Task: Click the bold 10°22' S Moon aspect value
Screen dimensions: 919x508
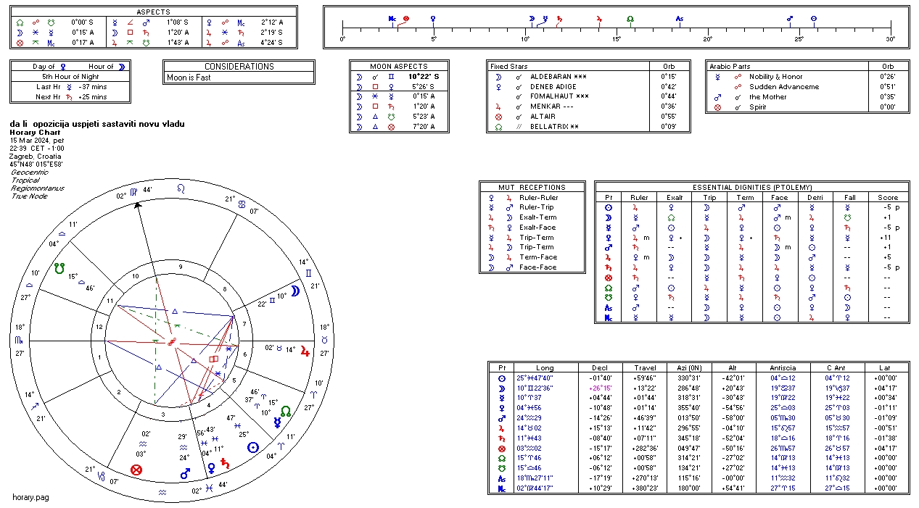Action: (x=424, y=76)
